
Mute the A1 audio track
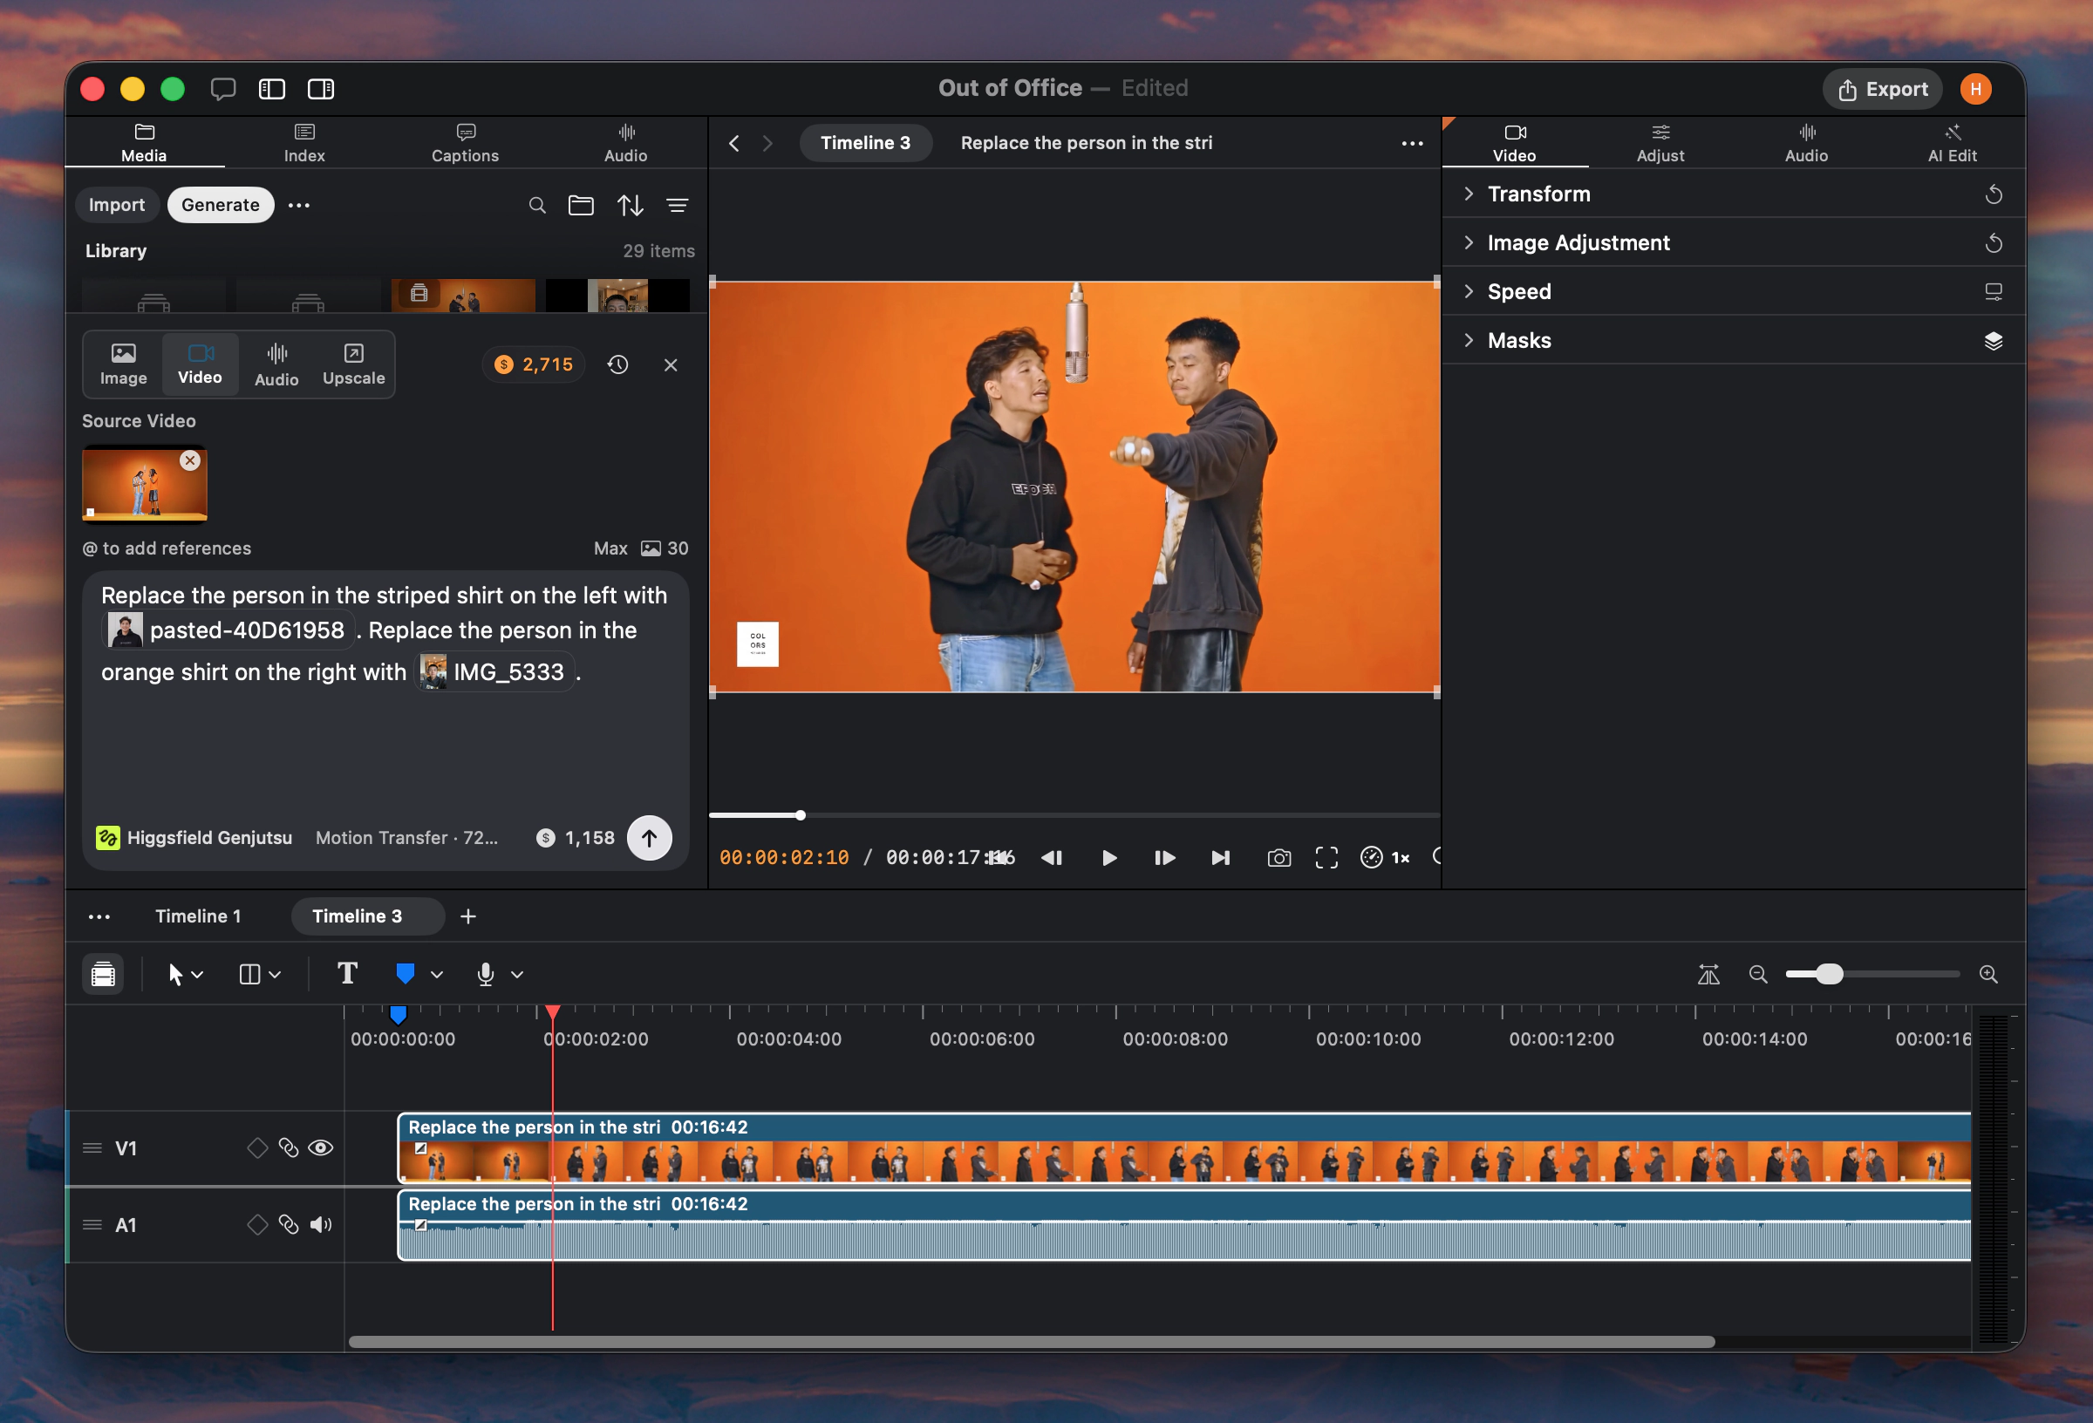click(321, 1225)
